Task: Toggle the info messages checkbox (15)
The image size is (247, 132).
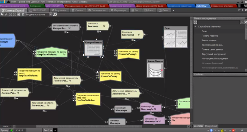Action: [208, 130]
